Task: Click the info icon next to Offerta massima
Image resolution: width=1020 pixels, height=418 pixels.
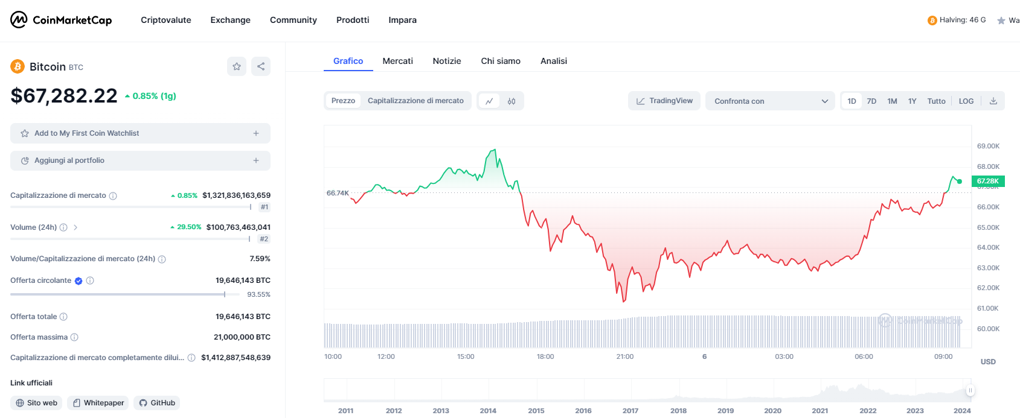Action: pos(74,337)
